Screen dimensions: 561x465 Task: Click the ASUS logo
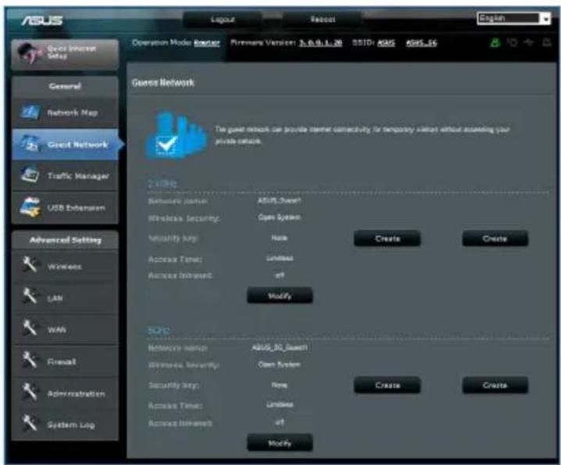[42, 20]
